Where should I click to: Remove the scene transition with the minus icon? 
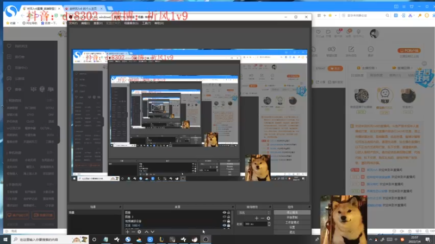pyautogui.click(x=263, y=219)
